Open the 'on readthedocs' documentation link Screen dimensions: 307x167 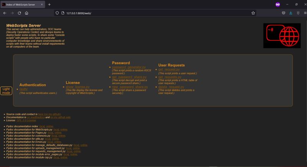tap(36, 117)
